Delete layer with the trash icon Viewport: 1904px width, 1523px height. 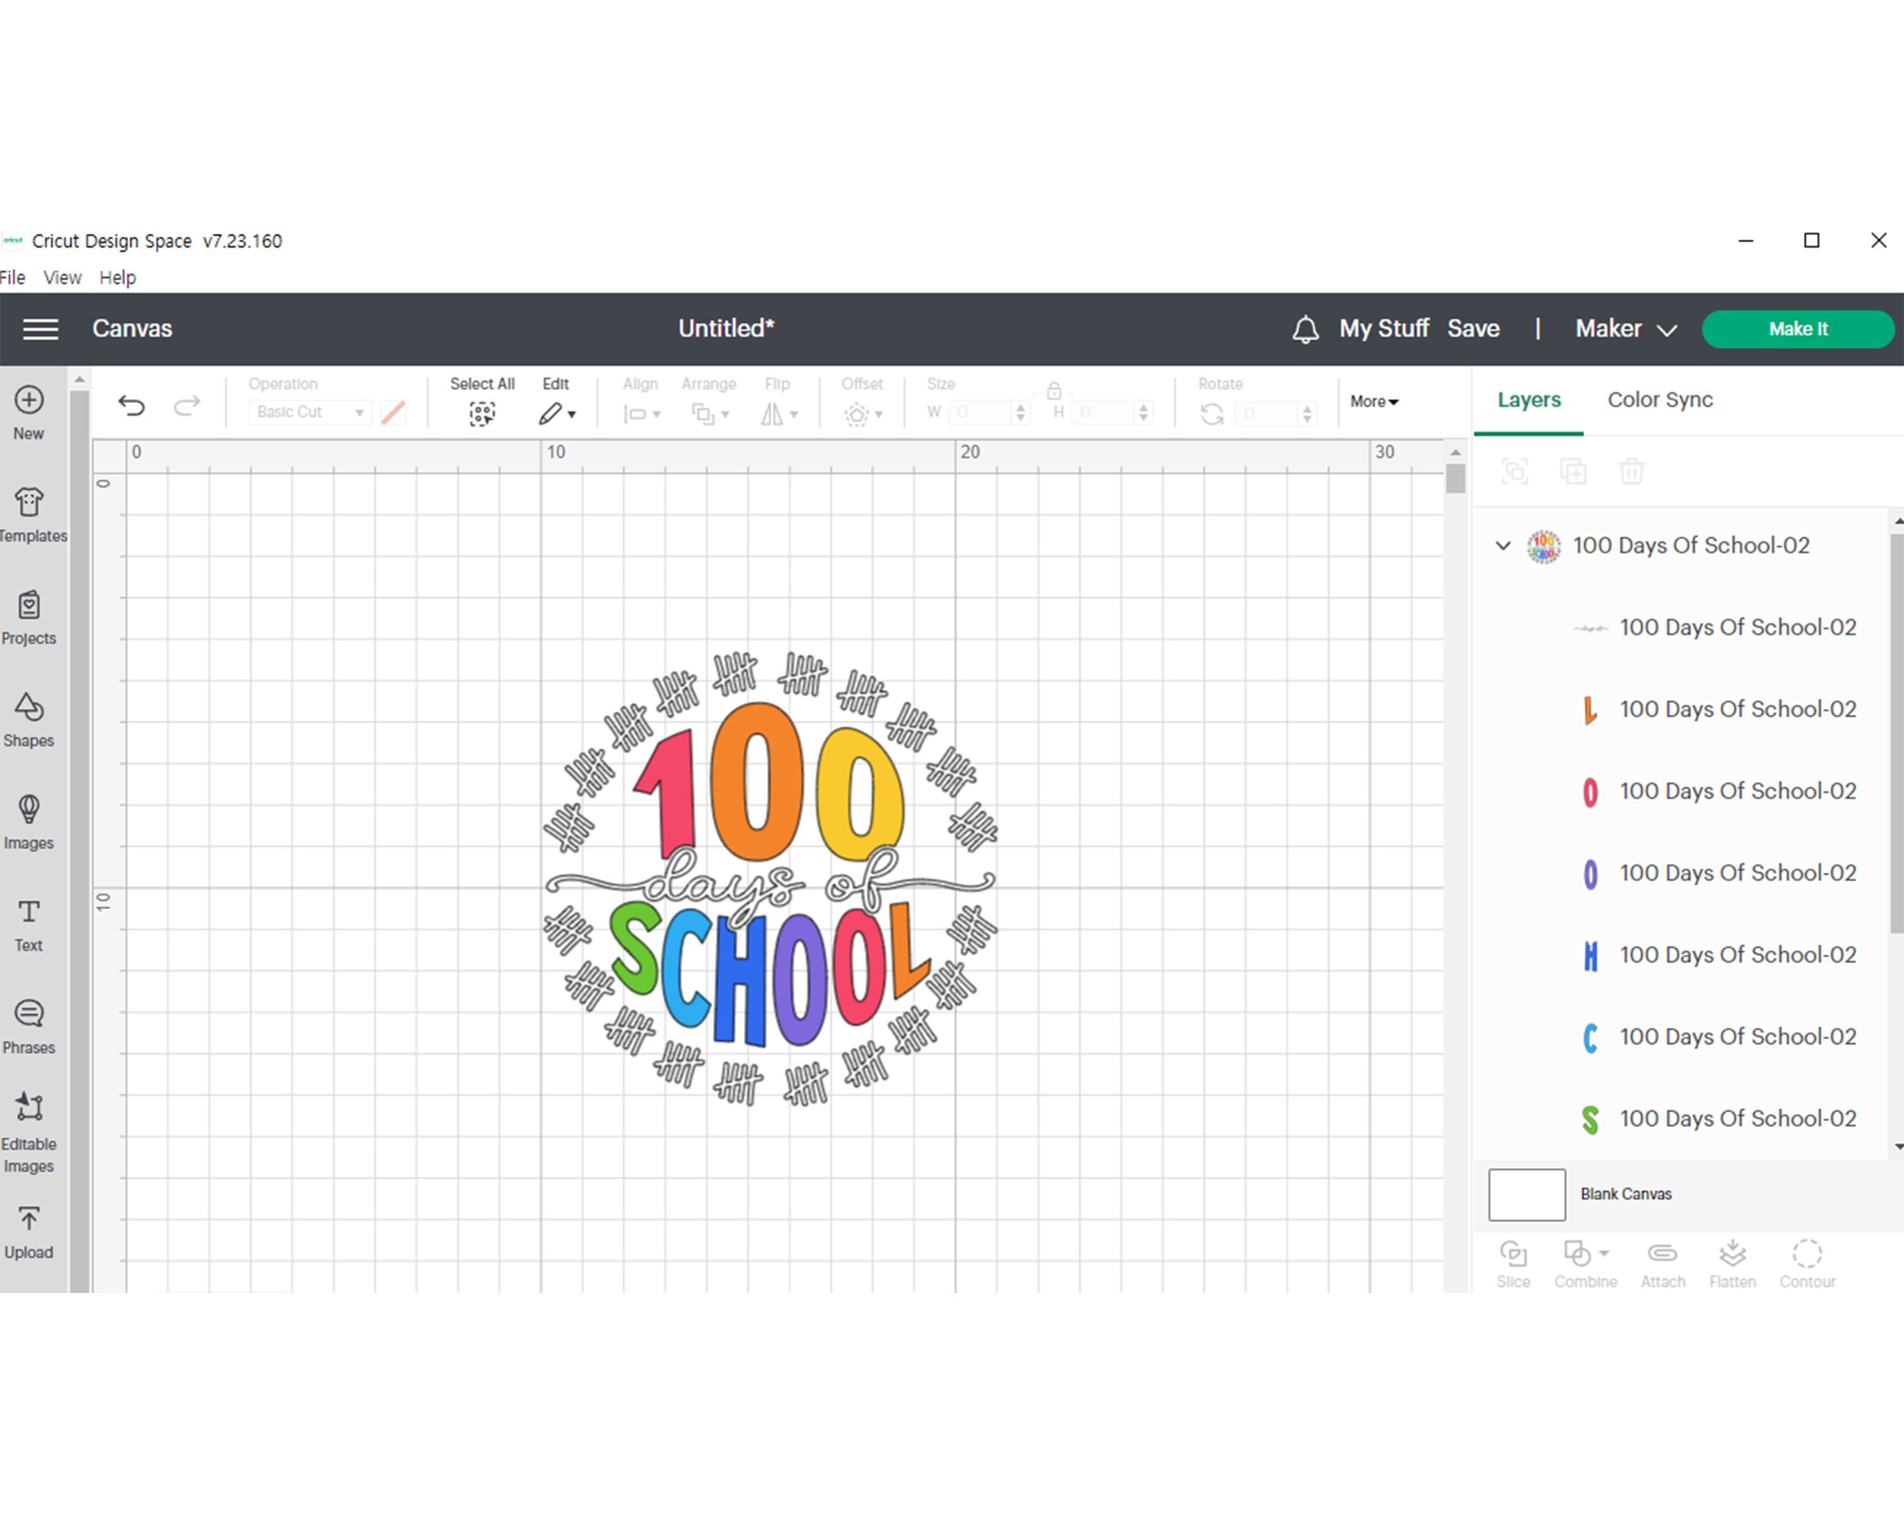[x=1631, y=471]
